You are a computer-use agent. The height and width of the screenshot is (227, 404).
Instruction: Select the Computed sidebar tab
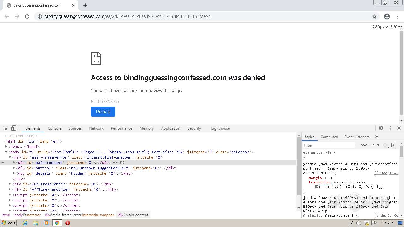(x=329, y=137)
